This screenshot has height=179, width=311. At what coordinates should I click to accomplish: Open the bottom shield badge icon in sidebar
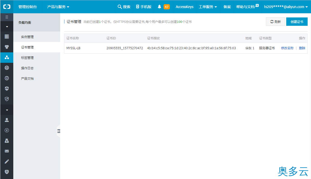tap(7, 172)
